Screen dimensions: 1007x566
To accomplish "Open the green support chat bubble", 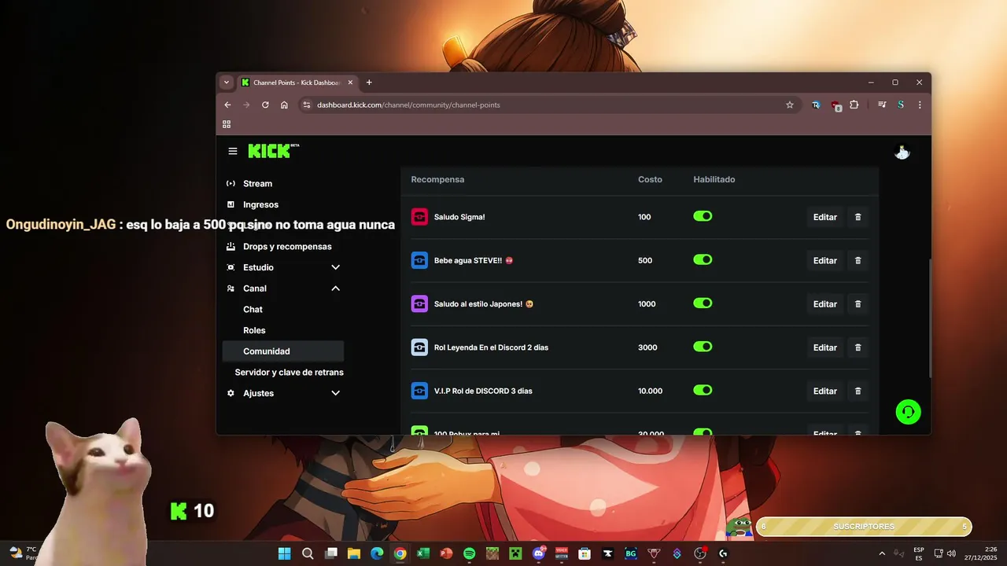I will pos(908,412).
